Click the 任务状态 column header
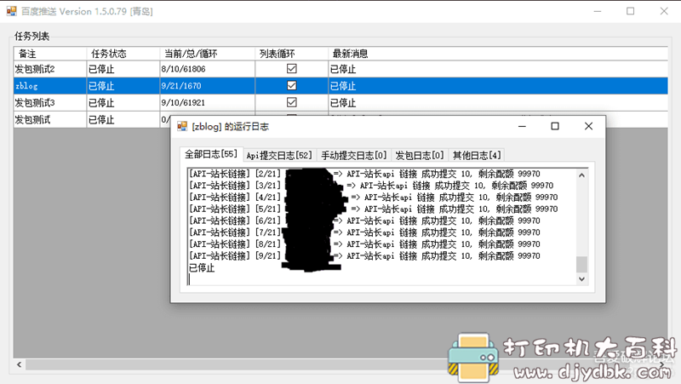 tap(123, 54)
